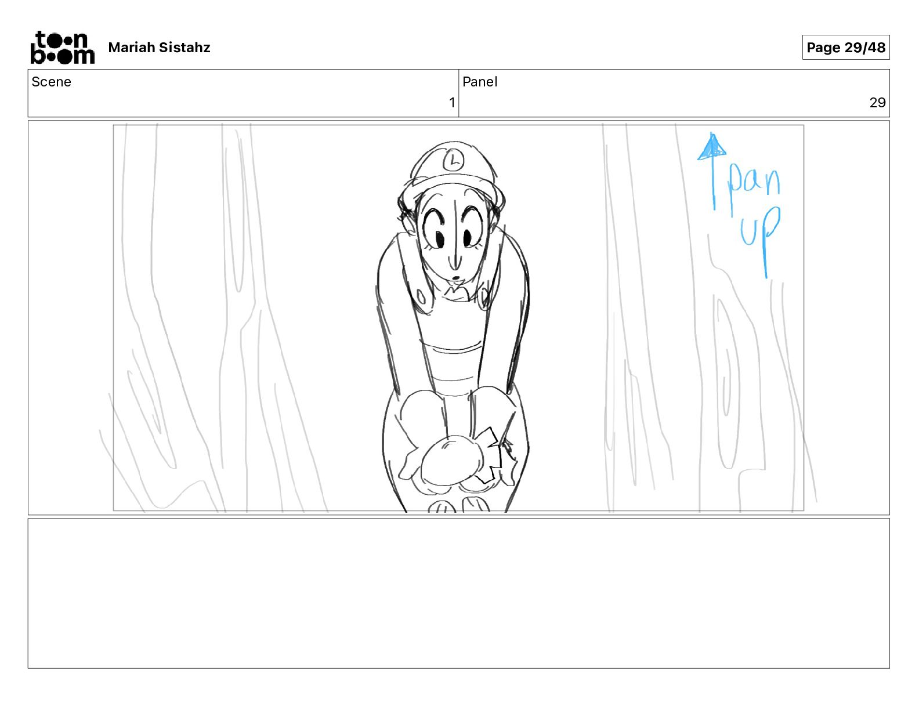The width and height of the screenshot is (919, 710).
Task: Click the scene number '1'
Action: [452, 103]
